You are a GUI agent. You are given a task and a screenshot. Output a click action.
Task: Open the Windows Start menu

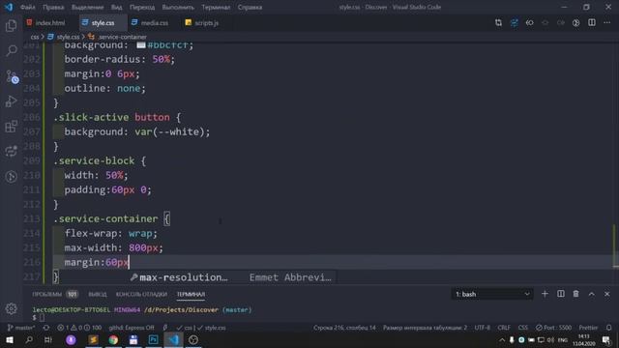10,339
